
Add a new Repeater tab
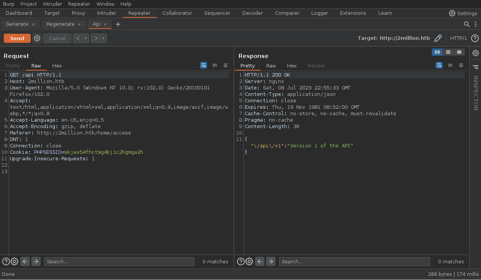click(118, 24)
